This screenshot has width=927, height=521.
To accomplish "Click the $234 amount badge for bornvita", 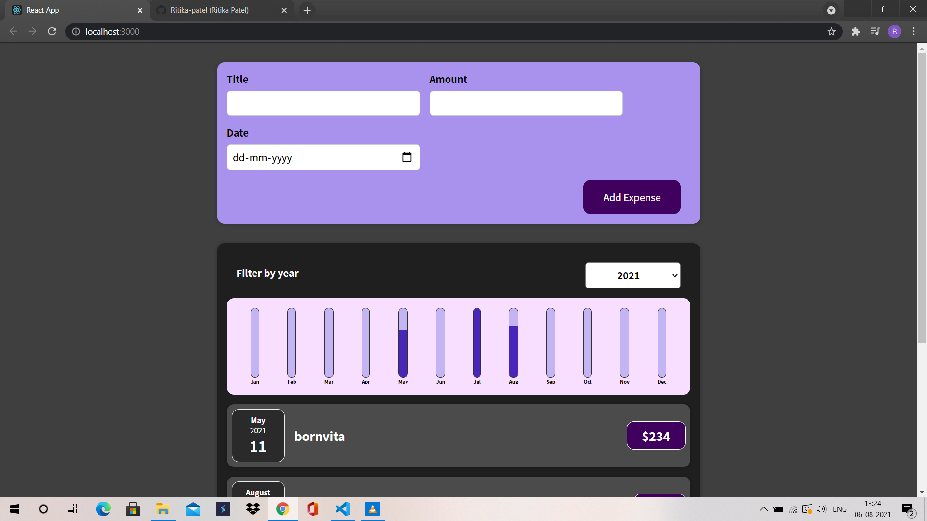I will 656,435.
